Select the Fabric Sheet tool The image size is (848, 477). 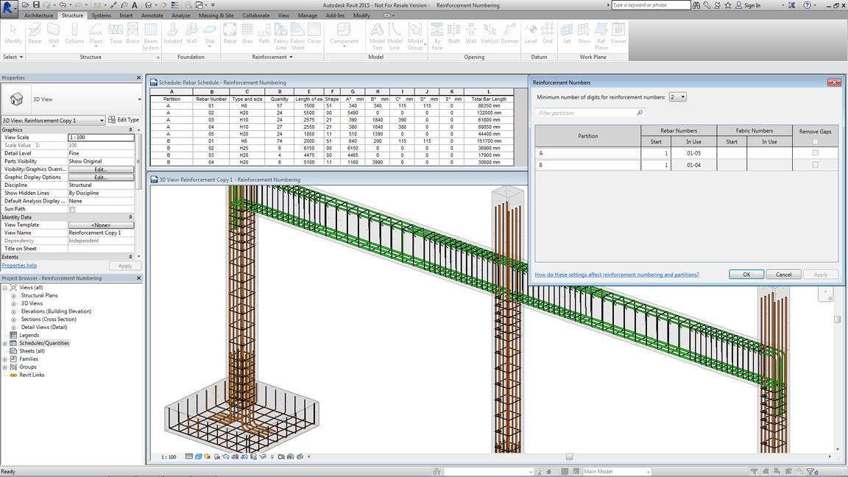click(x=297, y=36)
